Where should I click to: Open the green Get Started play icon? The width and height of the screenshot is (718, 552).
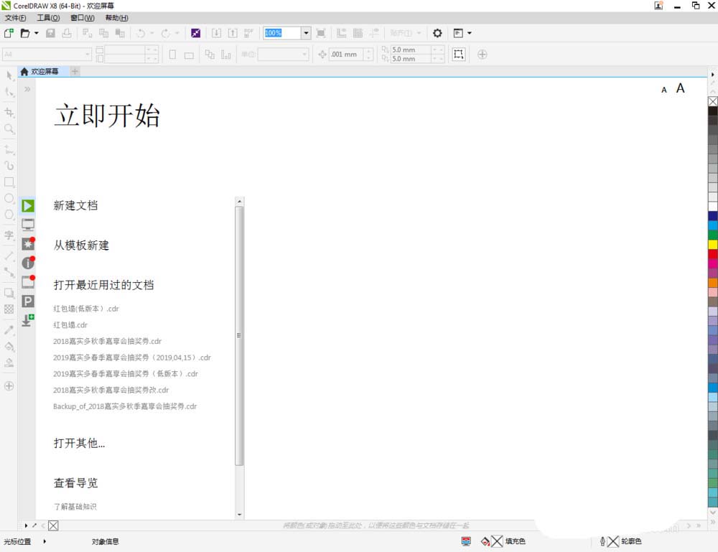(28, 205)
